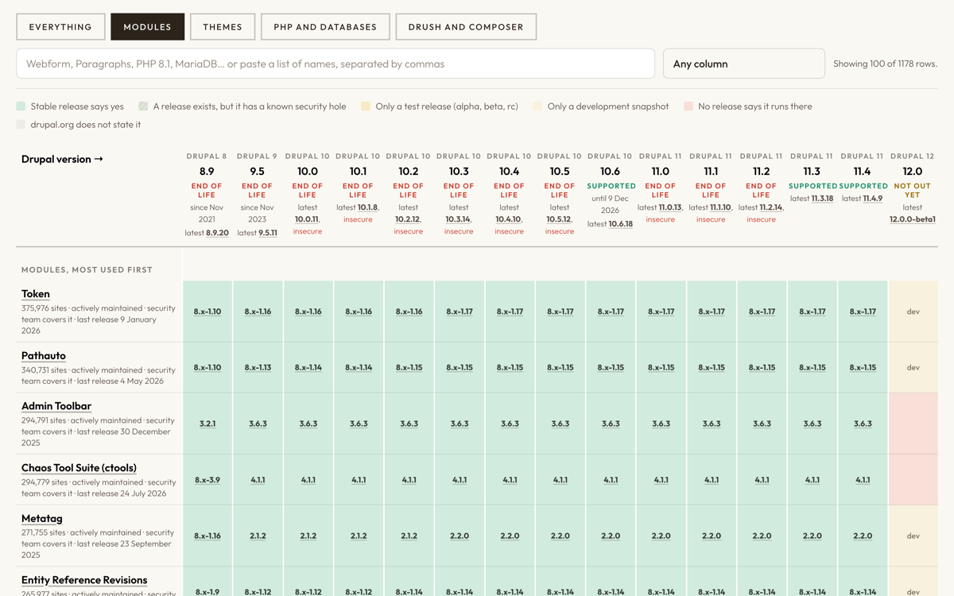Click Metatag's 8.x-1.16 cell
Screen dimensions: 954x596
[207, 536]
